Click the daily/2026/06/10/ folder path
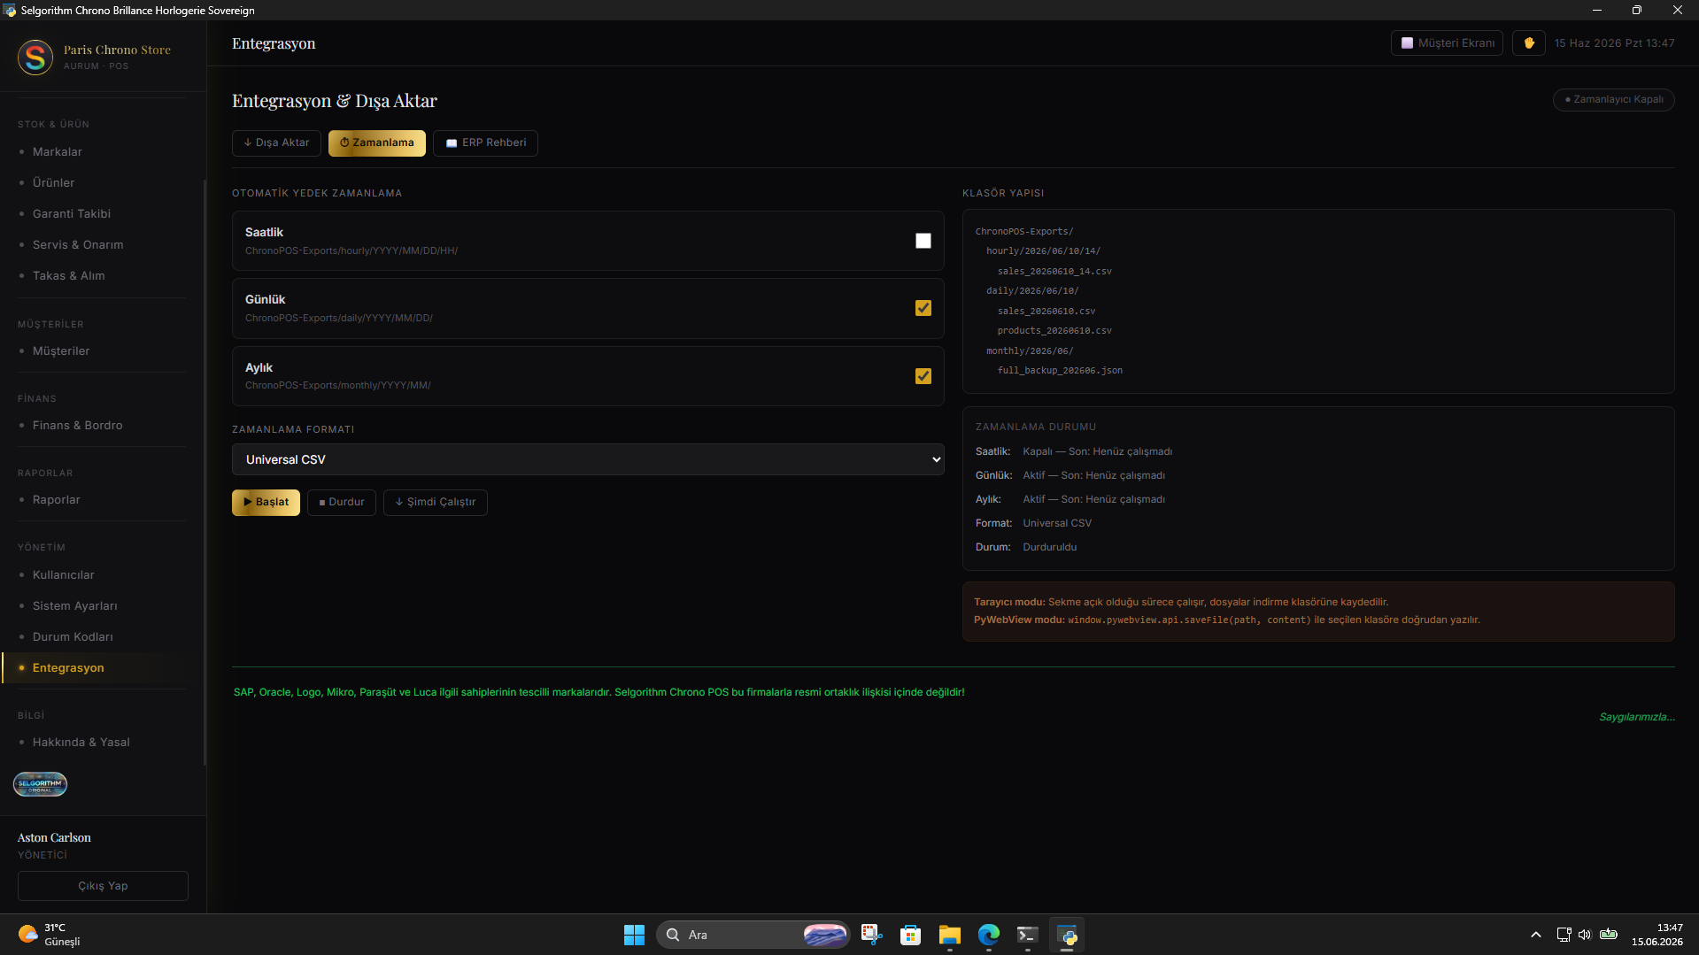This screenshot has height=955, width=1699. point(1032,290)
